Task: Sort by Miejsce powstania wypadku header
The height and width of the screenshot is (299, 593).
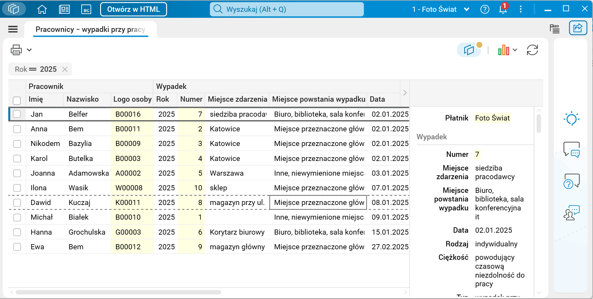Action: [318, 99]
